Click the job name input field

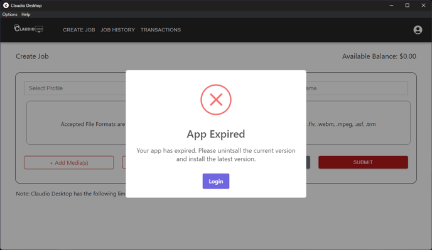click(x=357, y=88)
